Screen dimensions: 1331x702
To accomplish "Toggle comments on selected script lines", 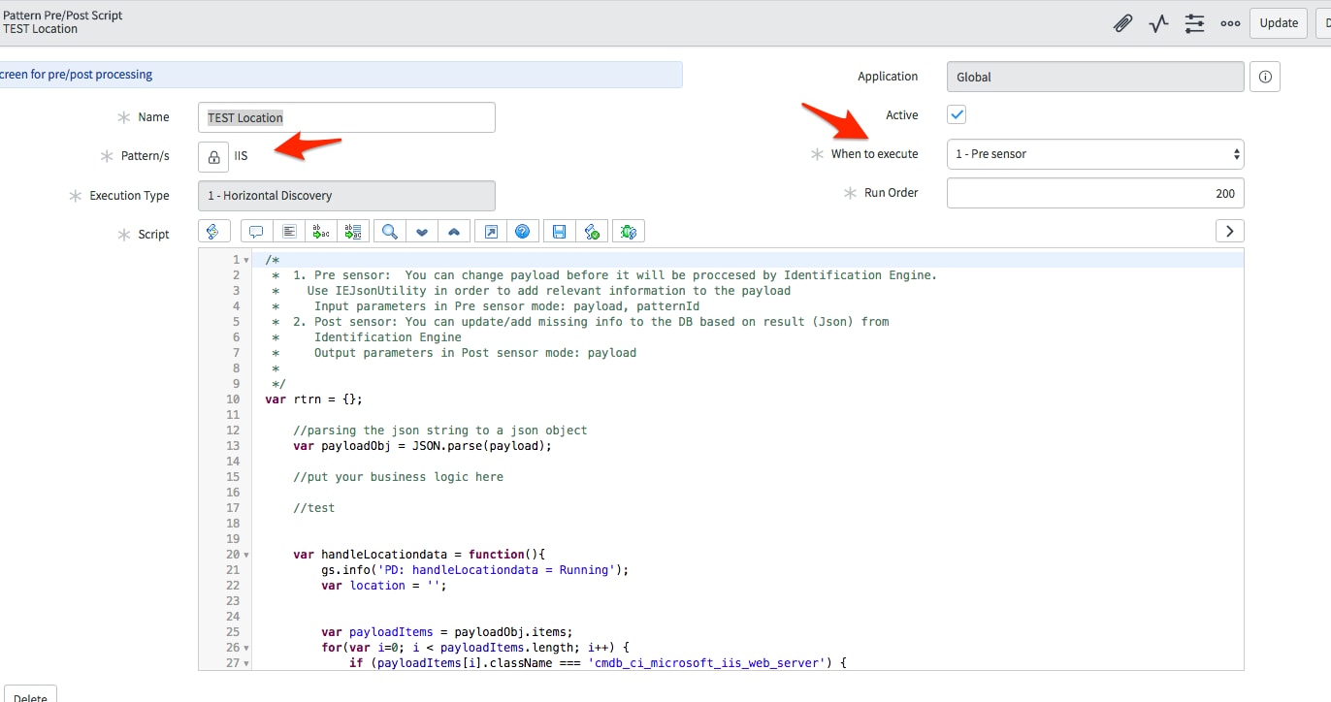I will (x=255, y=231).
